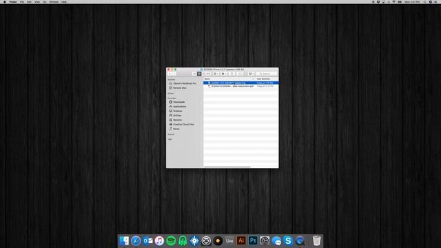This screenshot has height=248, width=441.
Task: Click the Share toolbar button in Finder
Action: pos(232,74)
